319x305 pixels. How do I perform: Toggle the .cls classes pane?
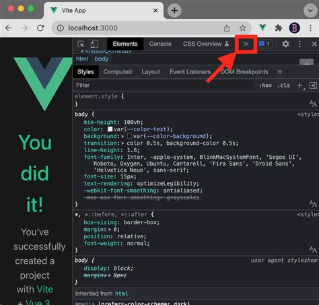[x=283, y=86]
